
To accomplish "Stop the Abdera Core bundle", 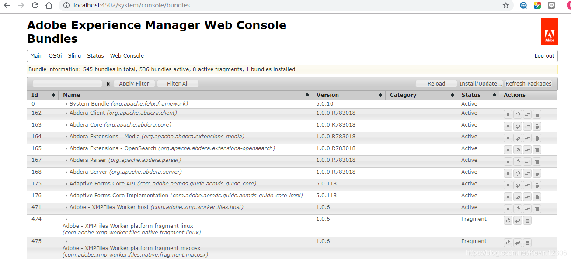I will pos(508,126).
